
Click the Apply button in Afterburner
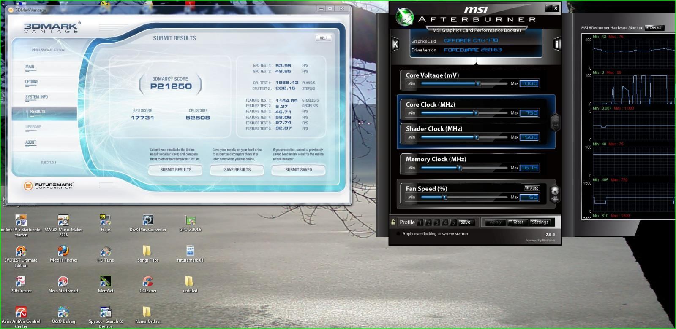495,222
